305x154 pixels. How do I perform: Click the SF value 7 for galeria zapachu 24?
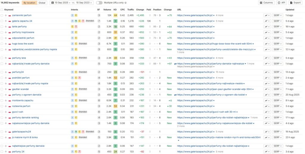99,21
